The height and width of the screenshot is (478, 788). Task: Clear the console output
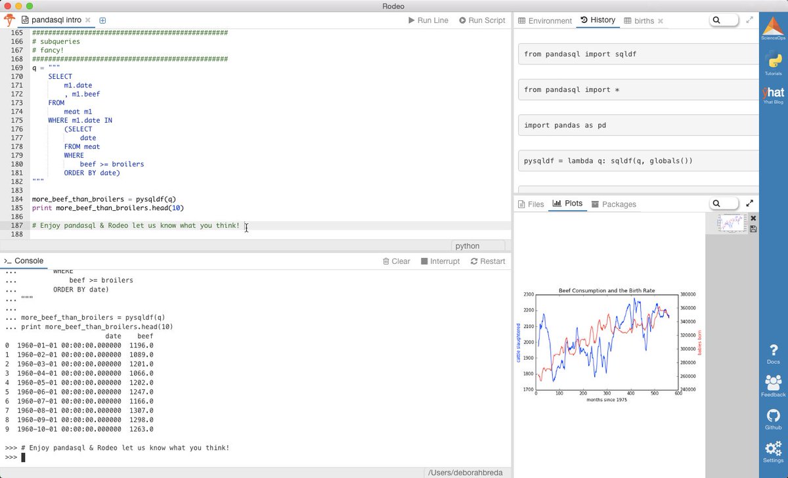tap(396, 261)
